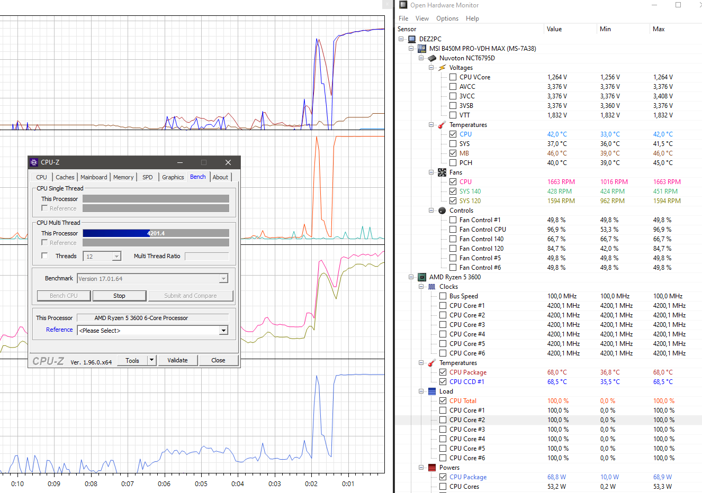
Task: Check the Fan Control CPU checkbox
Action: click(453, 230)
